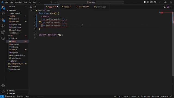Image resolution: width=174 pixels, height=98 pixels.
Task: Open Remote Explorer view in activity bar
Action: [3, 38]
